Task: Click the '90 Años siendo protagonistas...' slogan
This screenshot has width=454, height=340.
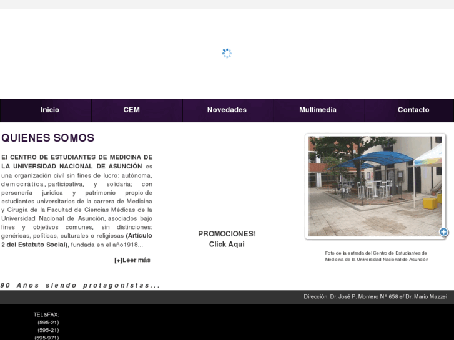Action: (80, 285)
